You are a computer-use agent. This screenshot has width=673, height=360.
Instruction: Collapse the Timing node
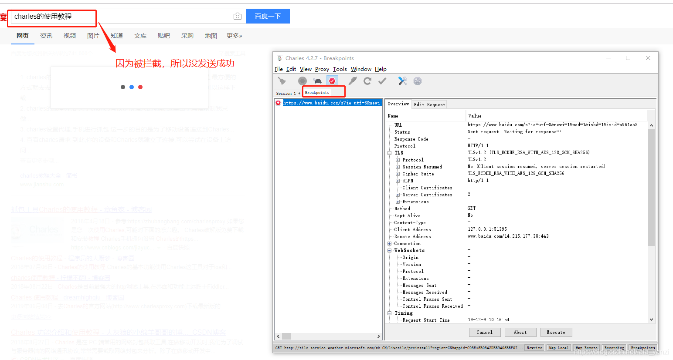pos(390,313)
